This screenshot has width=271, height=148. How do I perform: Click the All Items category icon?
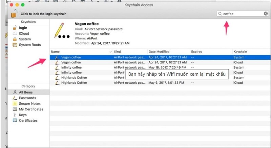[x=15, y=92]
